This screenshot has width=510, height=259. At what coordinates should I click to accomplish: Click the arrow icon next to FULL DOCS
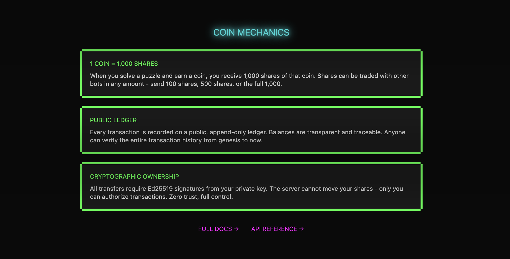(236, 229)
